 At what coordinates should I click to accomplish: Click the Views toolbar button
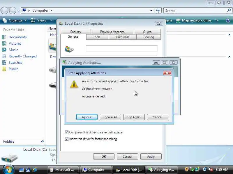point(39,20)
